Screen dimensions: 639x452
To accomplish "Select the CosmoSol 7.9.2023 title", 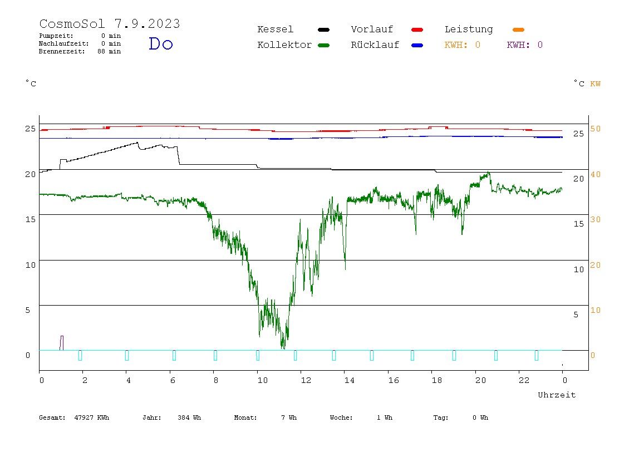I will click(x=110, y=23).
